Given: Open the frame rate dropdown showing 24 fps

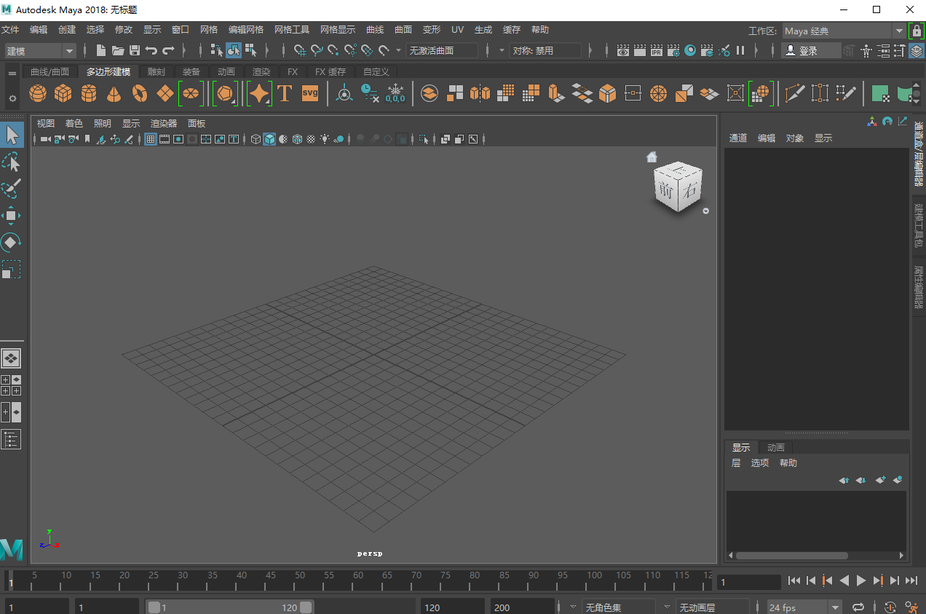Looking at the screenshot, I should [x=801, y=606].
